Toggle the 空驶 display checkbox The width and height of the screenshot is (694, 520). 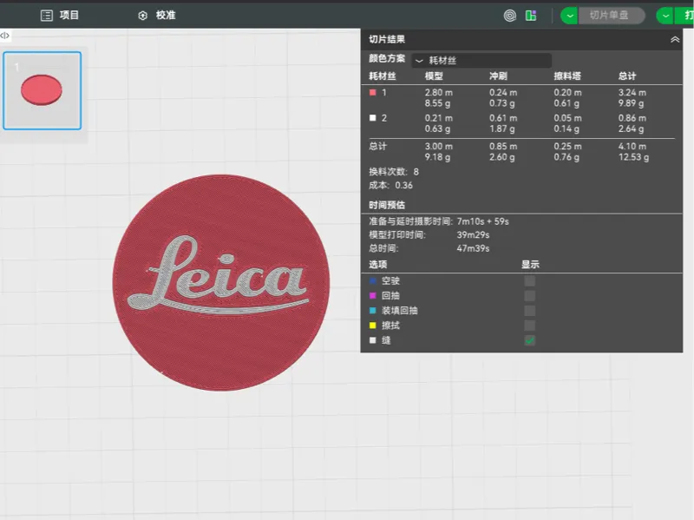529,280
